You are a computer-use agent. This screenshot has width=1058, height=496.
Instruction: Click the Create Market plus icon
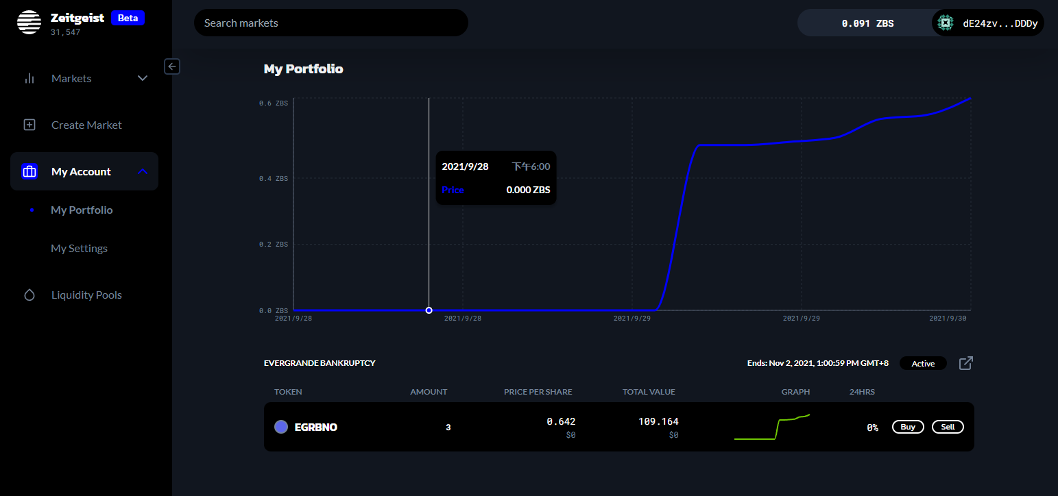coord(29,125)
